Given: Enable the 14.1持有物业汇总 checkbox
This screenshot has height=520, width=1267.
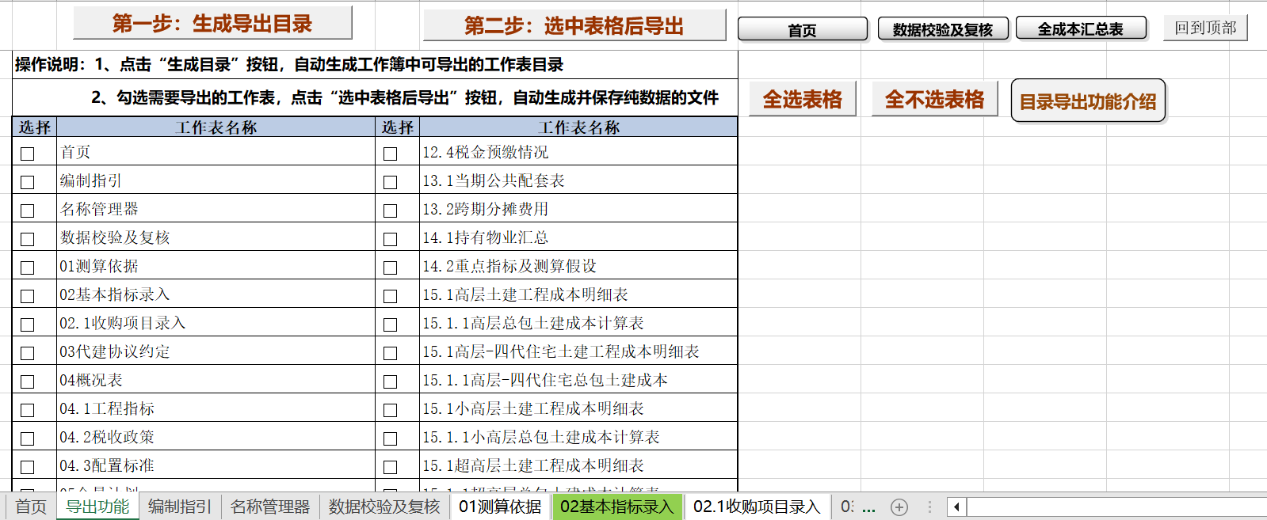Looking at the screenshot, I should (x=390, y=239).
